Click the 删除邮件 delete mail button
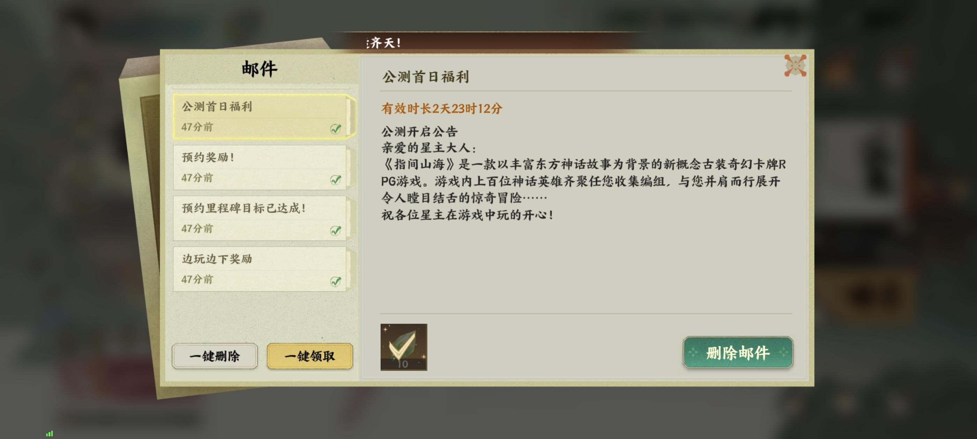 point(738,352)
